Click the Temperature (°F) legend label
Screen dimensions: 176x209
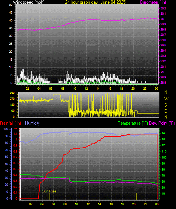click(x=133, y=123)
